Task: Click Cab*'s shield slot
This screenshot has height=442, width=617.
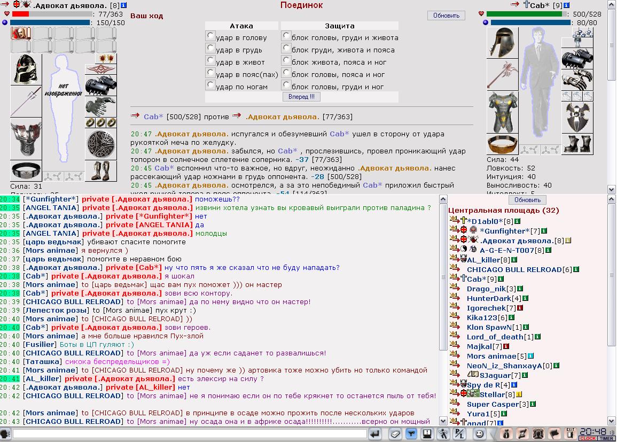Action: pyautogui.click(x=577, y=117)
